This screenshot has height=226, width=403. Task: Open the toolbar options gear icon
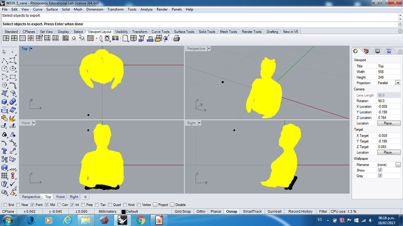click(400, 31)
